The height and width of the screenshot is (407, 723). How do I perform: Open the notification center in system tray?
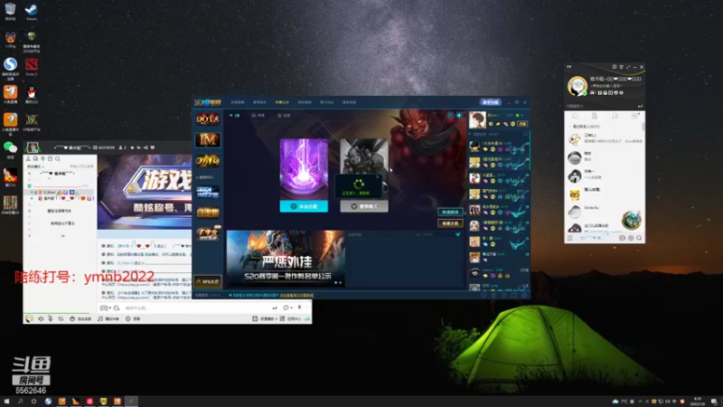[714, 402]
